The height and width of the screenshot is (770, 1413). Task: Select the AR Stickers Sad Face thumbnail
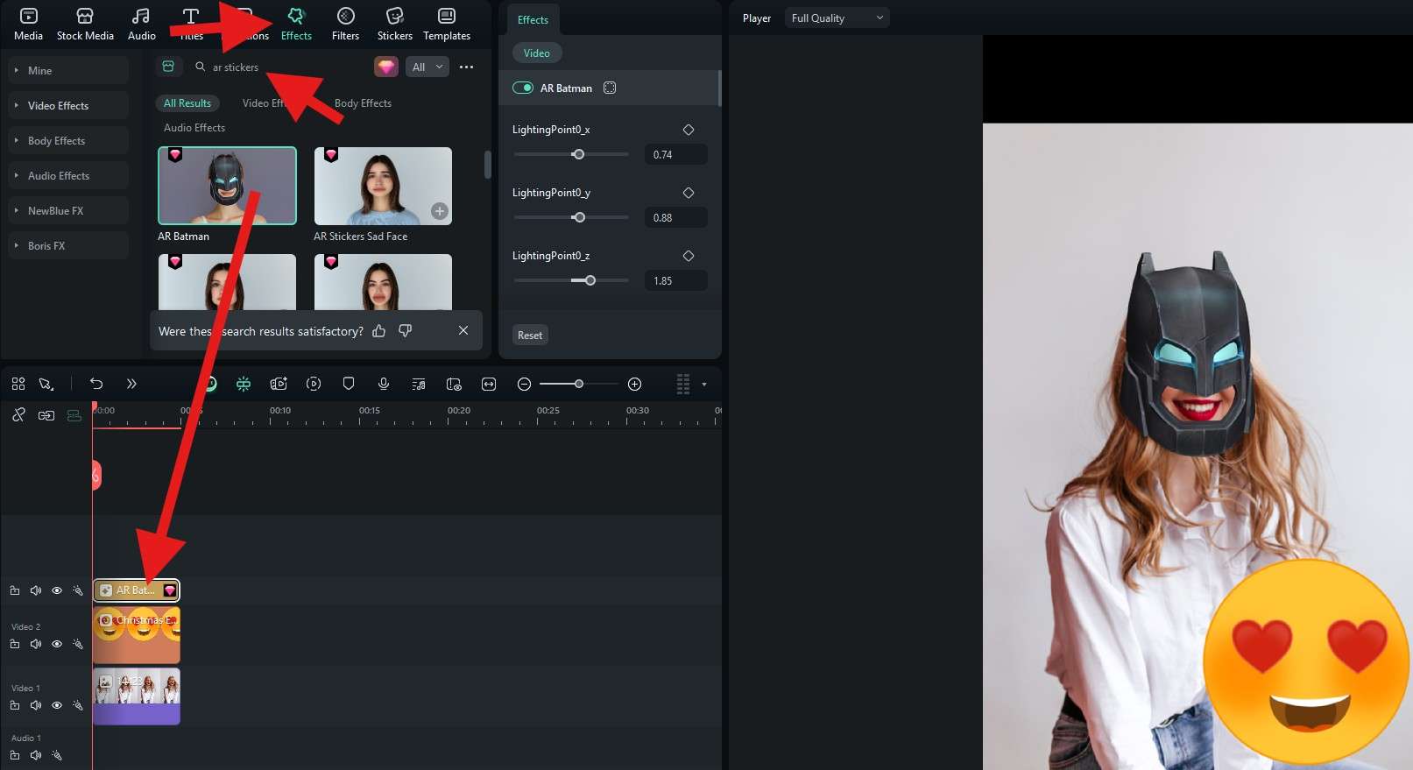click(383, 186)
